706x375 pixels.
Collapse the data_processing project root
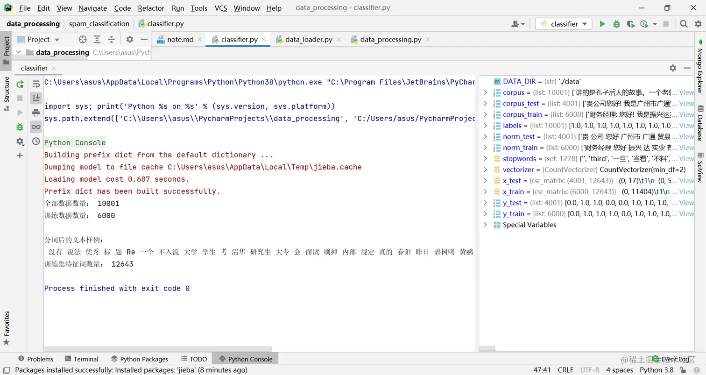pos(19,52)
